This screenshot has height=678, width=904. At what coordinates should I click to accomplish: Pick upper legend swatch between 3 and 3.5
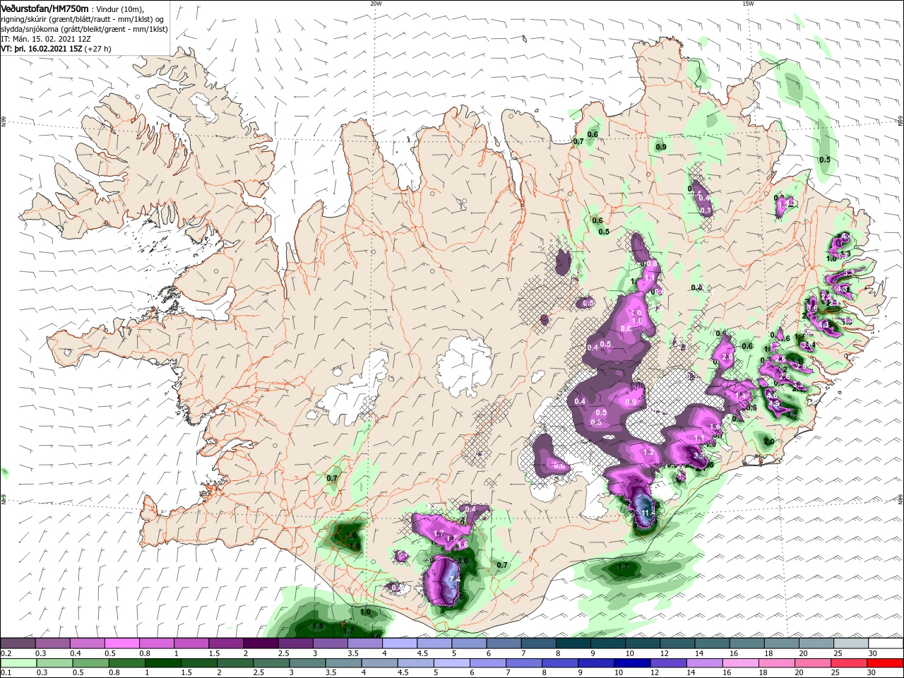[x=331, y=643]
